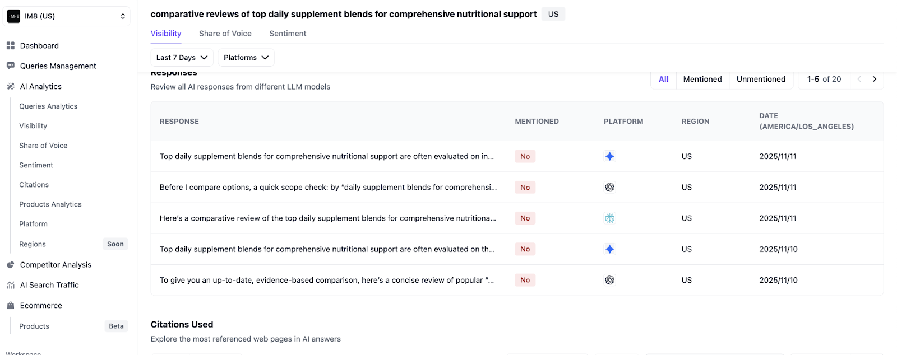
Task: Open the Last 7 Days date range dropdown
Action: pyautogui.click(x=181, y=57)
